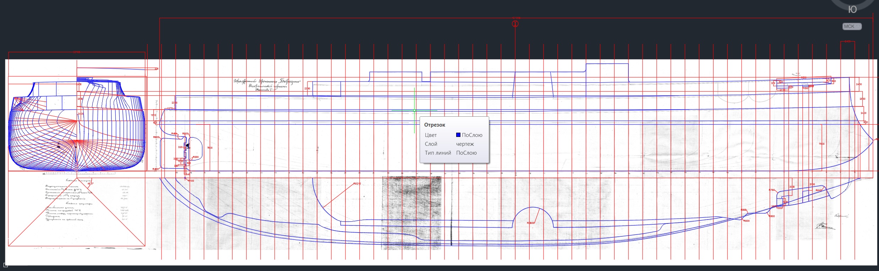This screenshot has width=879, height=271.
Task: Select the R300 radius label near rudder
Action: 196,157
